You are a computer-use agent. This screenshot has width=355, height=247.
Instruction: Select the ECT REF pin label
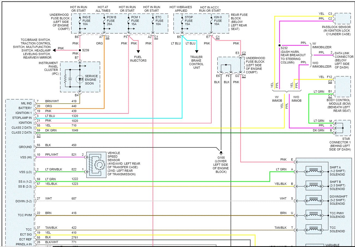[26, 240]
